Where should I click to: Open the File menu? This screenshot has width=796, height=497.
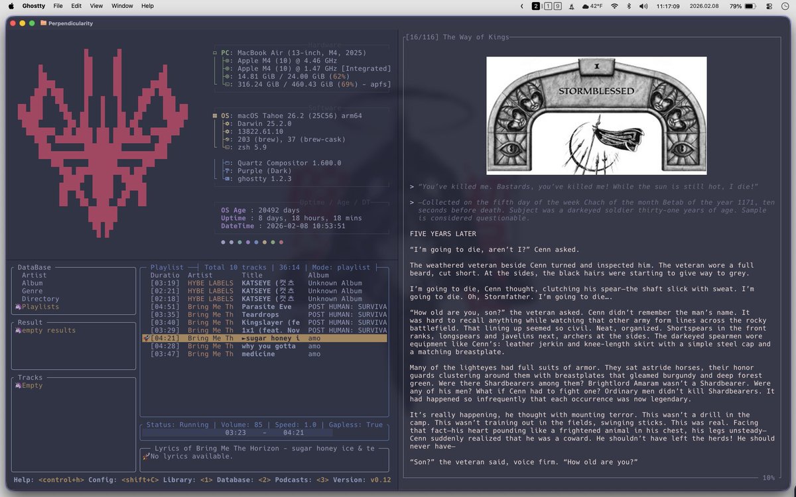click(58, 6)
